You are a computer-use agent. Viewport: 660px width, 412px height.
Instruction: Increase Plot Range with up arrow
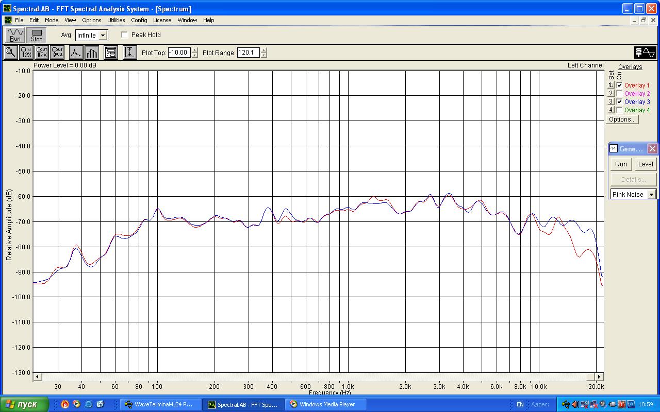point(264,50)
